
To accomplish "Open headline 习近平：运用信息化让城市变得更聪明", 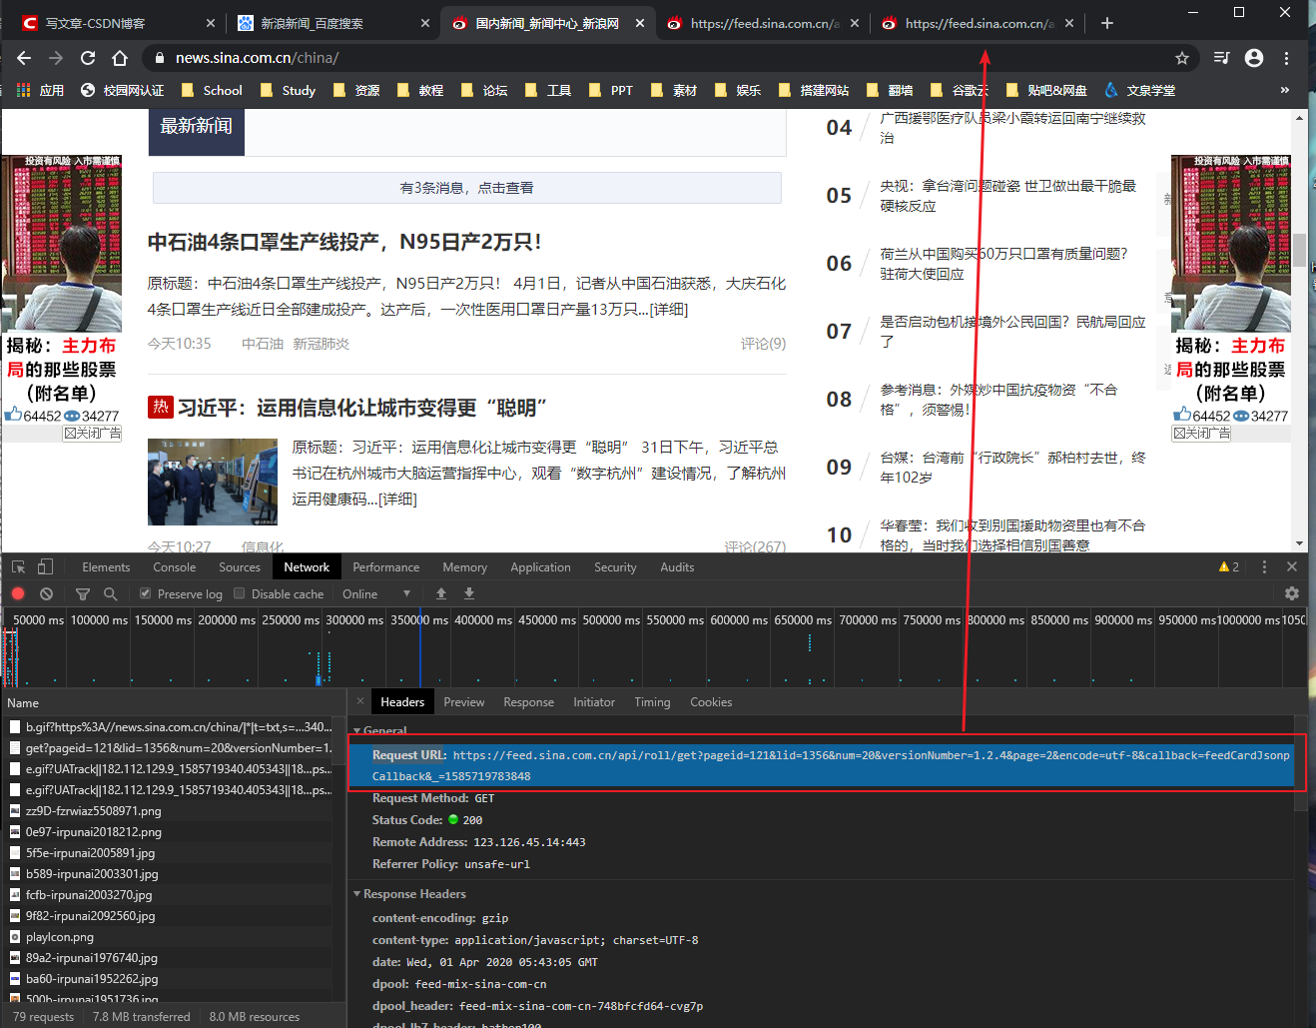I will coord(362,408).
